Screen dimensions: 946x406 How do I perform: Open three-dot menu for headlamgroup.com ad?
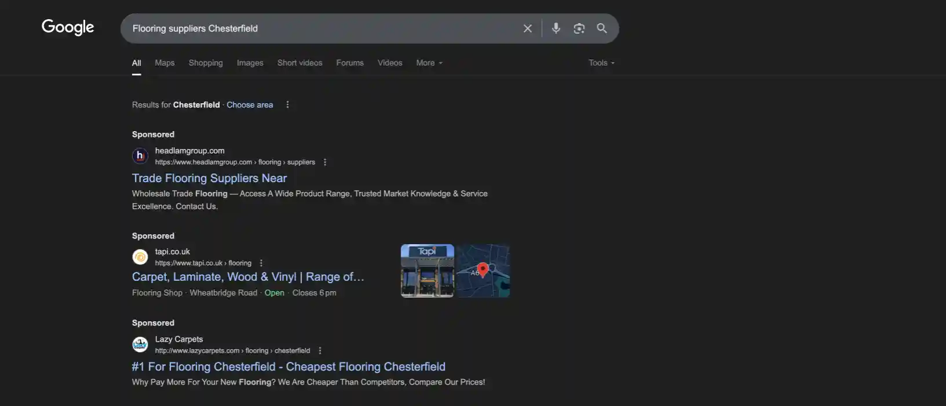[x=325, y=162]
